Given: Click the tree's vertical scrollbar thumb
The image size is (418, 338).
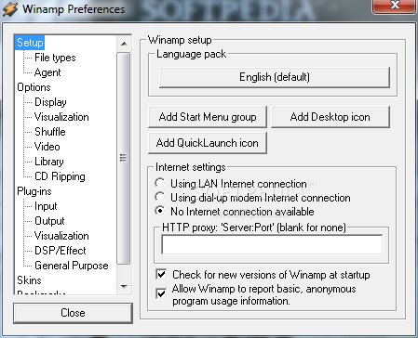Looking at the screenshot, I should (x=124, y=158).
